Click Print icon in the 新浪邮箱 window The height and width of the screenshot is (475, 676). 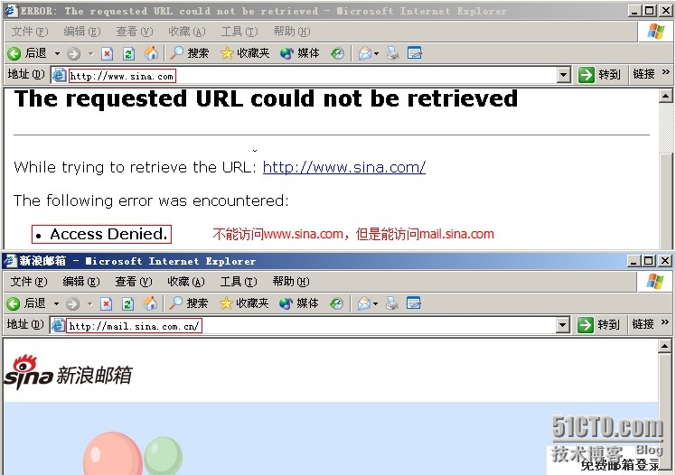point(392,303)
